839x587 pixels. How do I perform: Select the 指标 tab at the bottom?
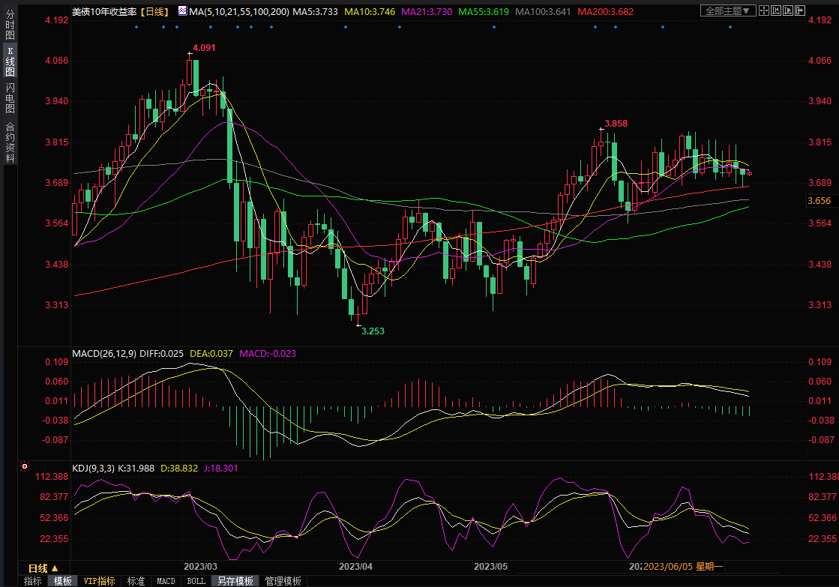32,581
